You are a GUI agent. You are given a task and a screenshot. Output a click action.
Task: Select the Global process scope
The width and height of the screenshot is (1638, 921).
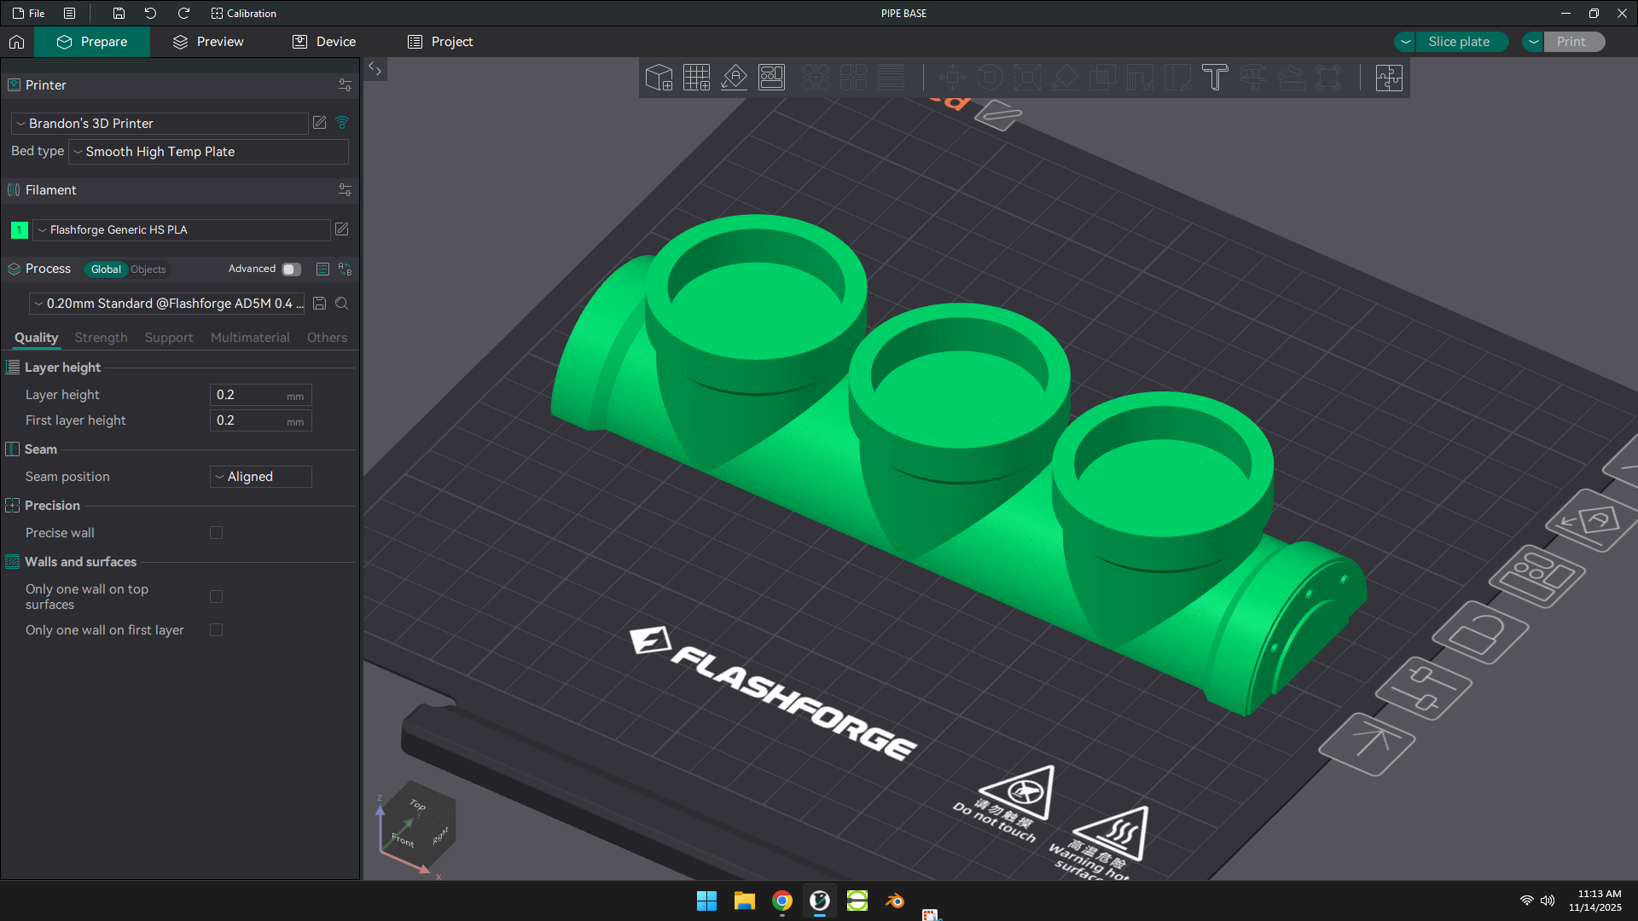tap(106, 269)
